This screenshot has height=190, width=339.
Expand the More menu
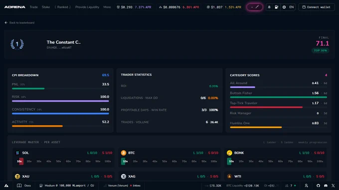[107, 7]
